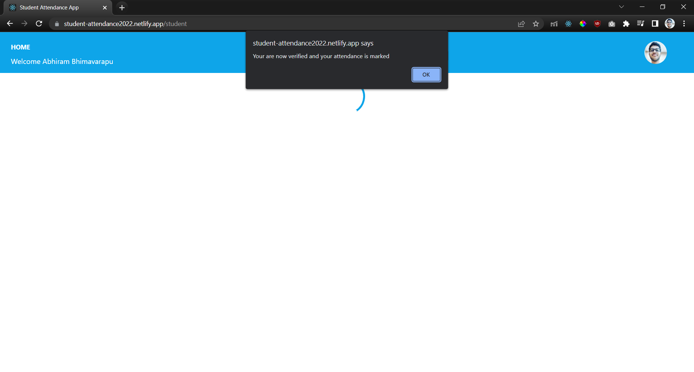Toggle the browser side panel
The image size is (694, 372).
click(655, 23)
